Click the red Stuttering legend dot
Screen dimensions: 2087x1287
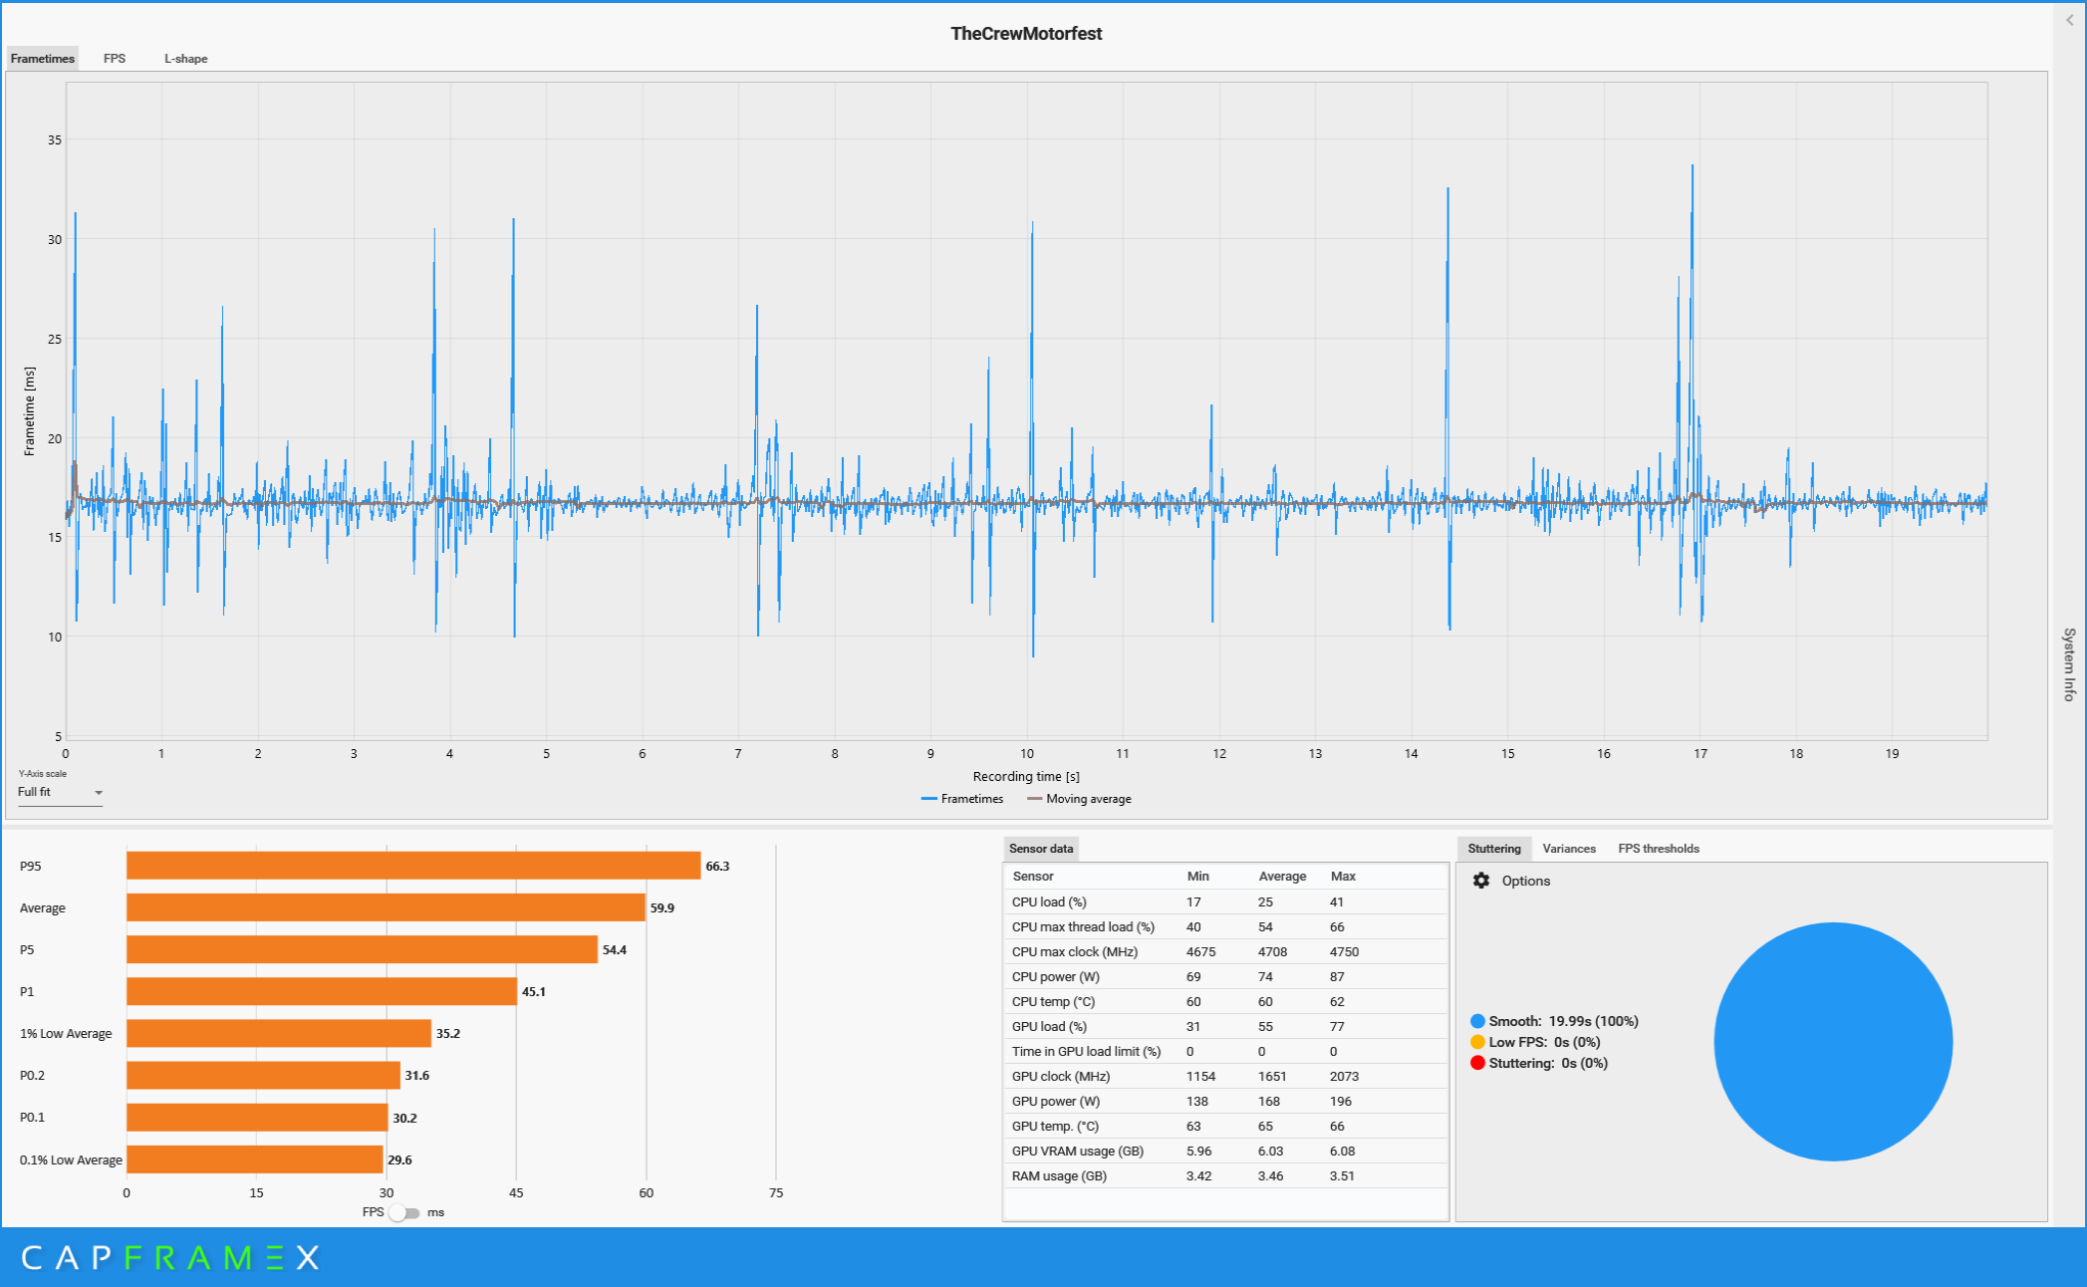pos(1477,1063)
